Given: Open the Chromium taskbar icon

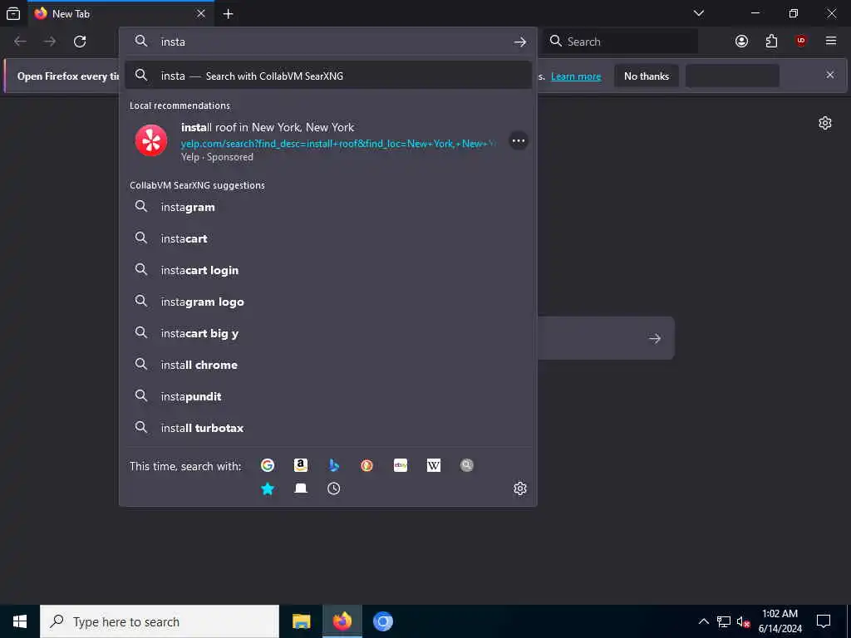Looking at the screenshot, I should click(382, 621).
